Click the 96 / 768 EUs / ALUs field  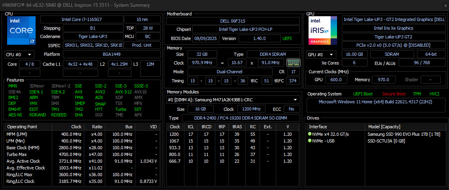(x=422, y=63)
